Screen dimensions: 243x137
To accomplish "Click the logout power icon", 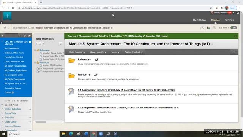I will point(238,13).
